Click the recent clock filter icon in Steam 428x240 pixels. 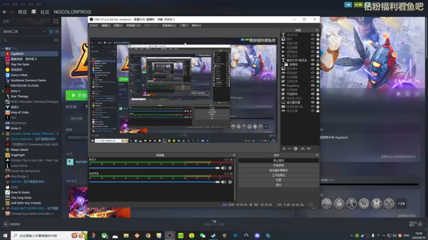51,31
